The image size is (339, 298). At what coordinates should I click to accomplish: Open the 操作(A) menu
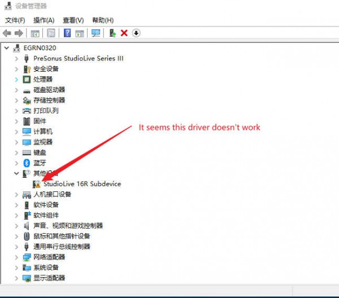pos(44,20)
